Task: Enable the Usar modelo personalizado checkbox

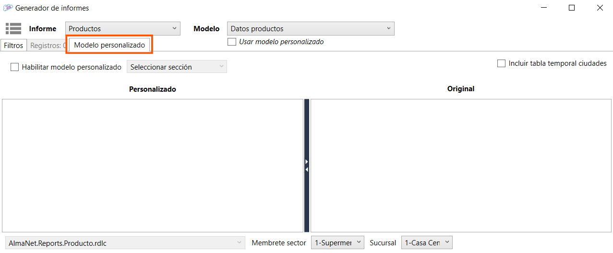Action: click(232, 42)
